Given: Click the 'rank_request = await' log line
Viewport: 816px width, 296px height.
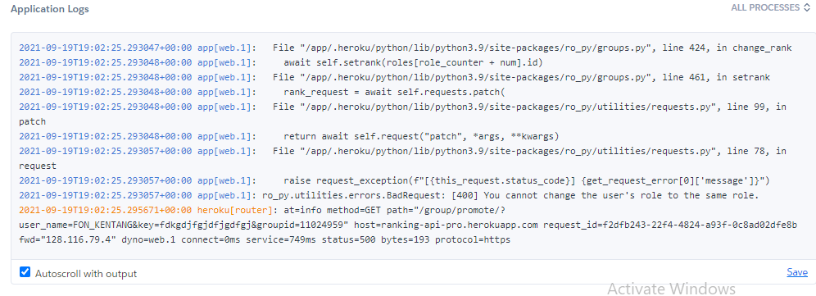Looking at the screenshot, I should click(262, 92).
